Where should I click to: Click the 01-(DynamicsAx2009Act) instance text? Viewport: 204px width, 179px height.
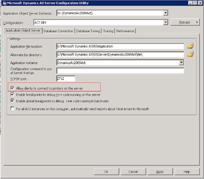click(x=75, y=13)
